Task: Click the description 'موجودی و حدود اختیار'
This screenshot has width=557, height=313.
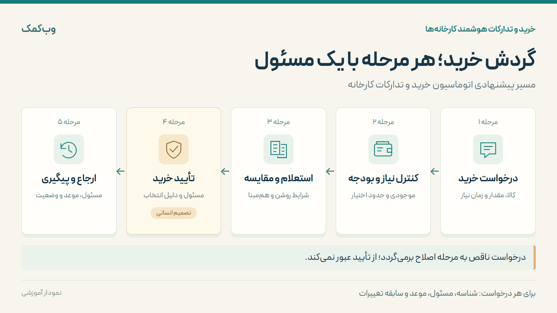Action: coord(383,195)
